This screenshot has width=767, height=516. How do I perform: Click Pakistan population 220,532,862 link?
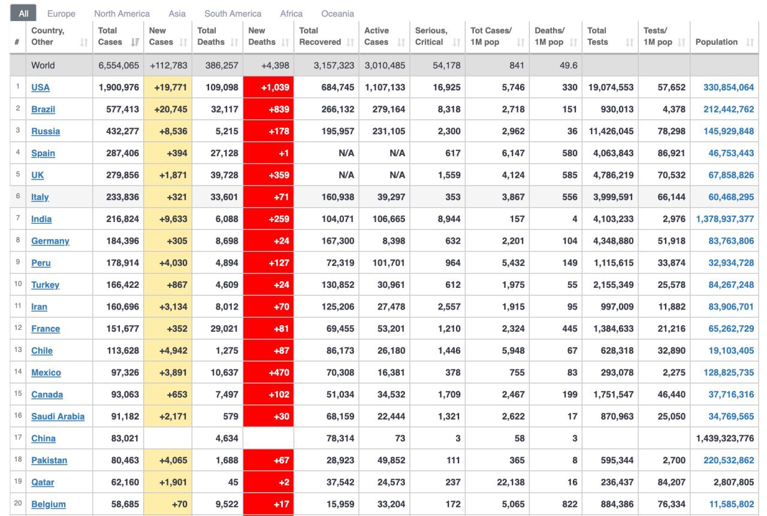(729, 460)
